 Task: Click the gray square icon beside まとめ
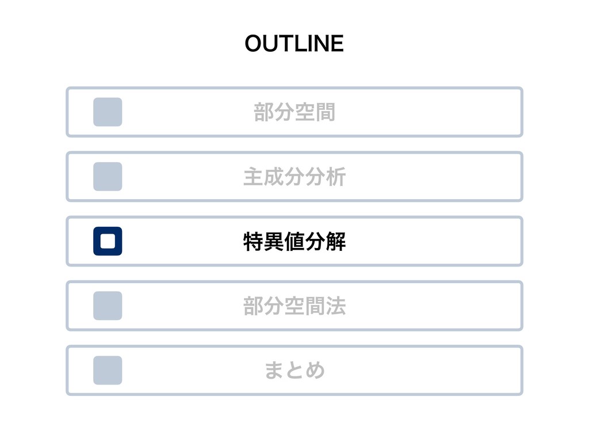[x=108, y=370]
